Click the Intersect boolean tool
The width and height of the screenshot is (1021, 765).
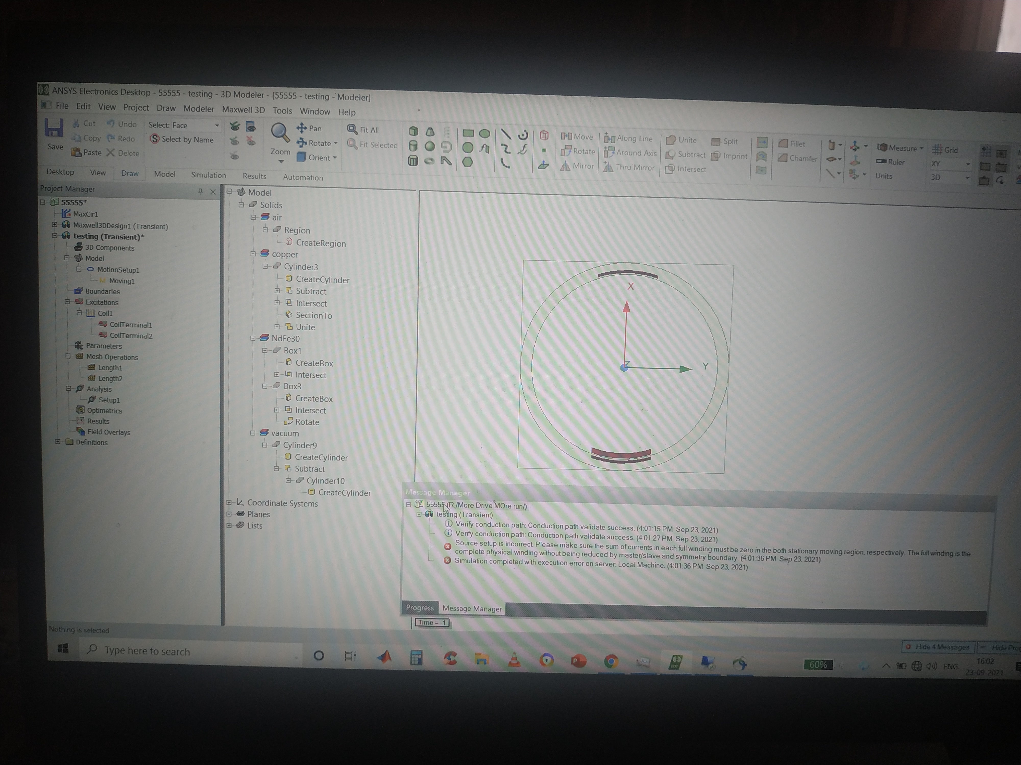point(685,169)
